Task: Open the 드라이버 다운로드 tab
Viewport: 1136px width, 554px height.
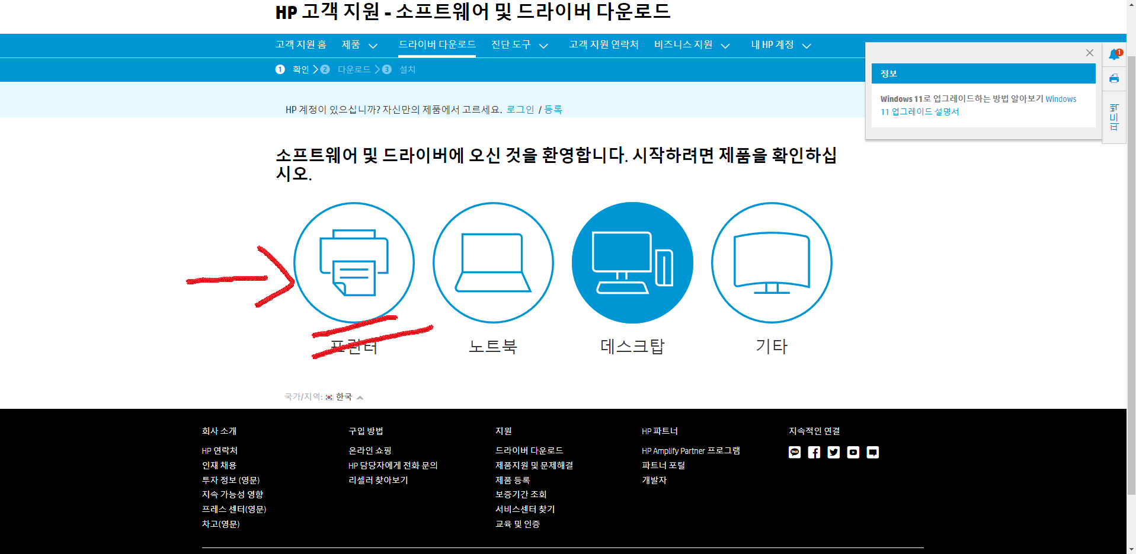Action: point(437,44)
